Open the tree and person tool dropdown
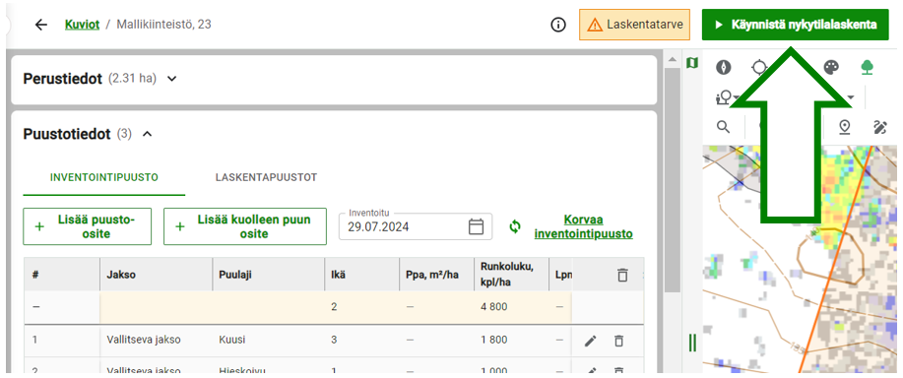Screen dimensions: 903x378 (x=728, y=97)
